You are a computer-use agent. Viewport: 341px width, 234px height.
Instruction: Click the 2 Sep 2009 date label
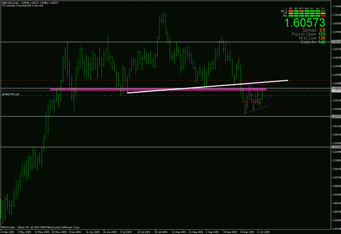tap(212, 232)
